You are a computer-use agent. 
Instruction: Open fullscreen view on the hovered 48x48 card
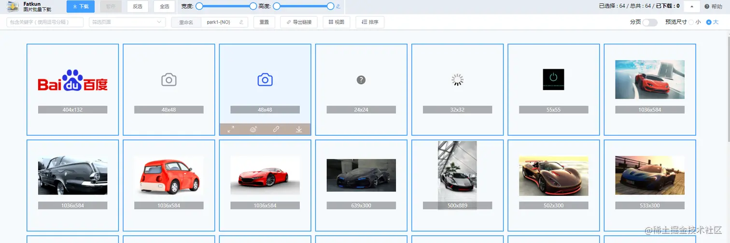pos(231,129)
